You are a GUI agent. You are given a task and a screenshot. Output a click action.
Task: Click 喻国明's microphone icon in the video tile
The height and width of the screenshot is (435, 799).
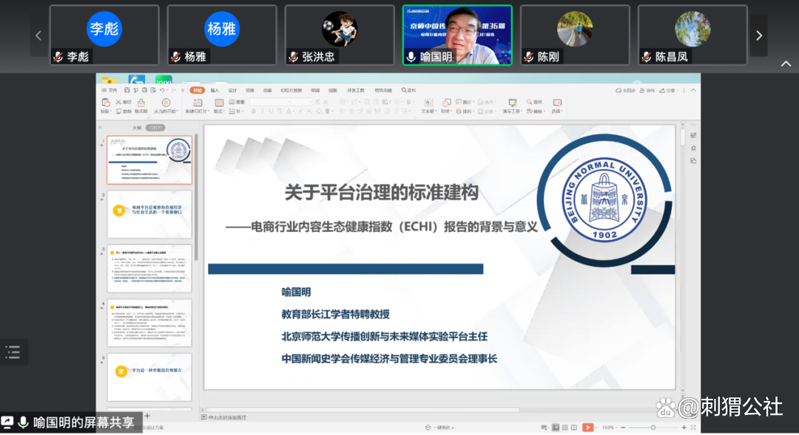(411, 56)
